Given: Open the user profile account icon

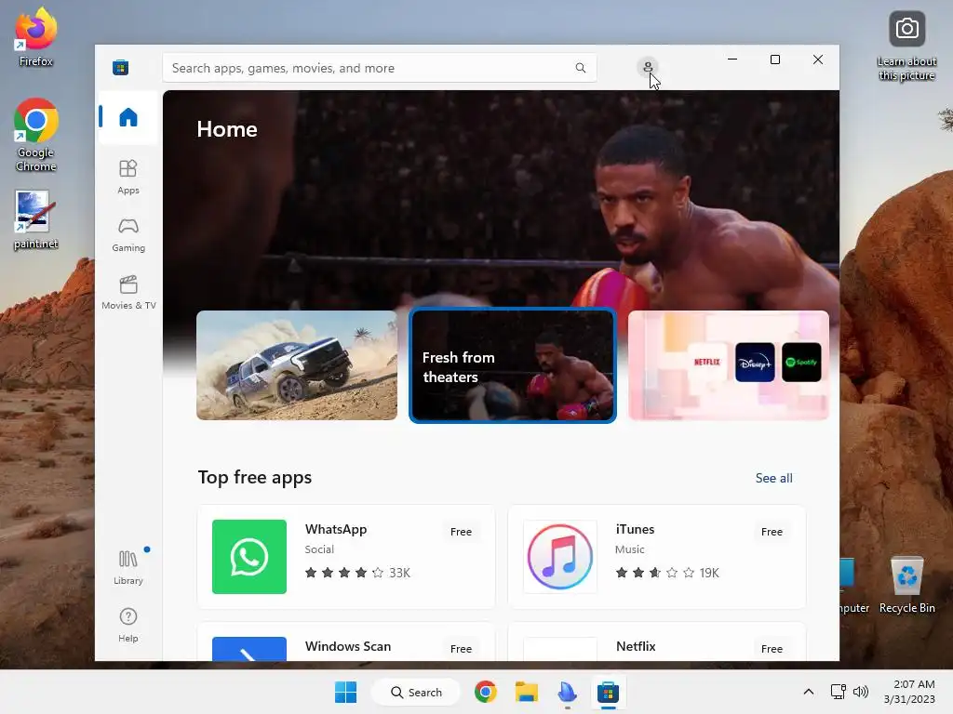Looking at the screenshot, I should tap(648, 67).
